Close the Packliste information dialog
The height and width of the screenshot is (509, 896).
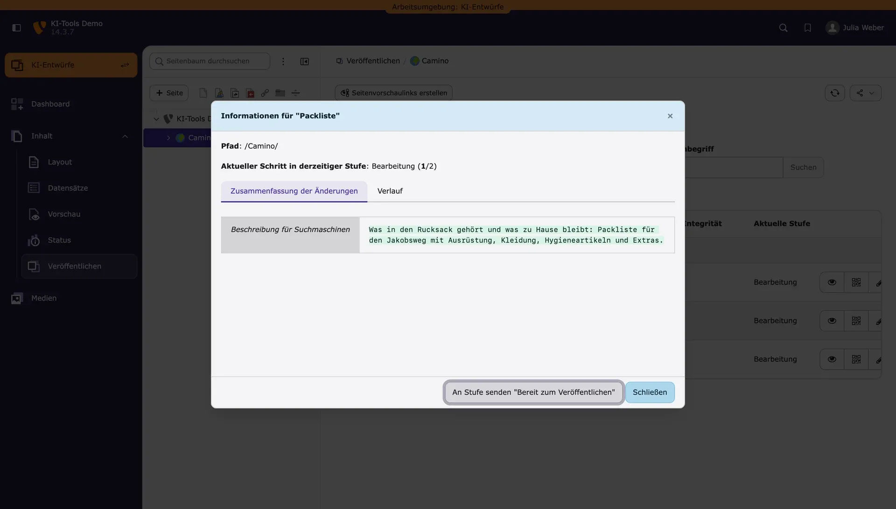coord(670,116)
